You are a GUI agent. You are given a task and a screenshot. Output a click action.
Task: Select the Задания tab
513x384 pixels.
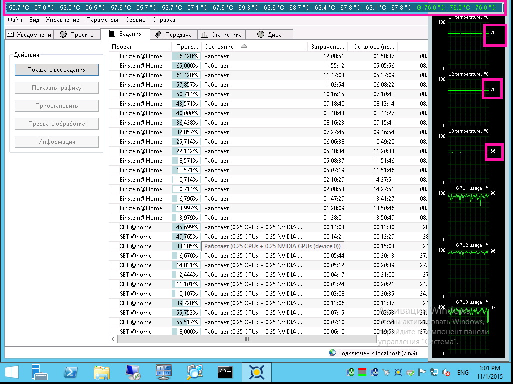(125, 34)
